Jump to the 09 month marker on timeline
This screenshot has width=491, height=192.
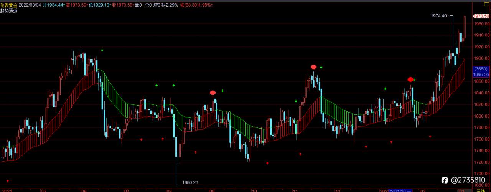(x=212, y=190)
